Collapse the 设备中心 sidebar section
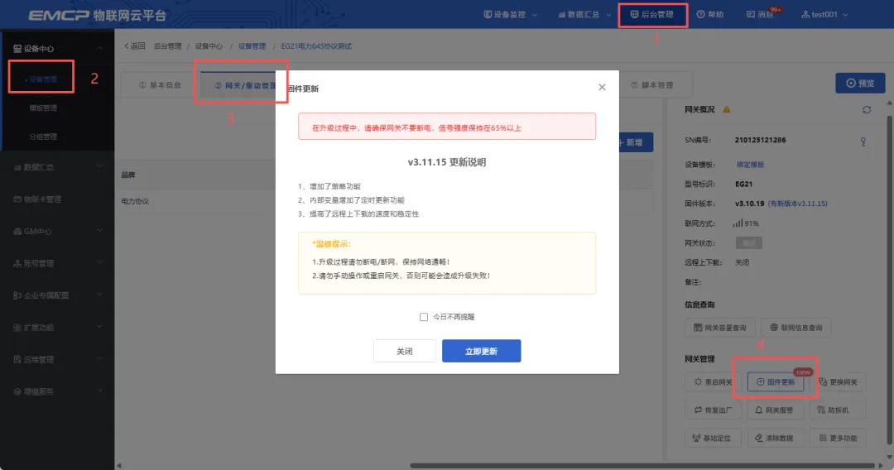Viewport: 894px width, 470px height. click(57, 49)
